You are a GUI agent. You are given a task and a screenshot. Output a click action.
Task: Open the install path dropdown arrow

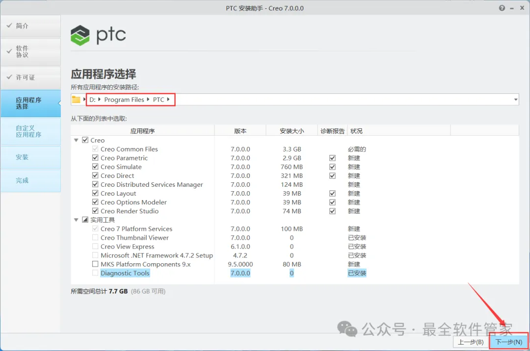click(515, 100)
